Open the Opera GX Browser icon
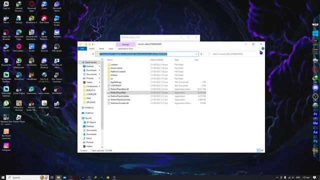Image resolution: width=320 pixels, height=180 pixels. coord(6,34)
